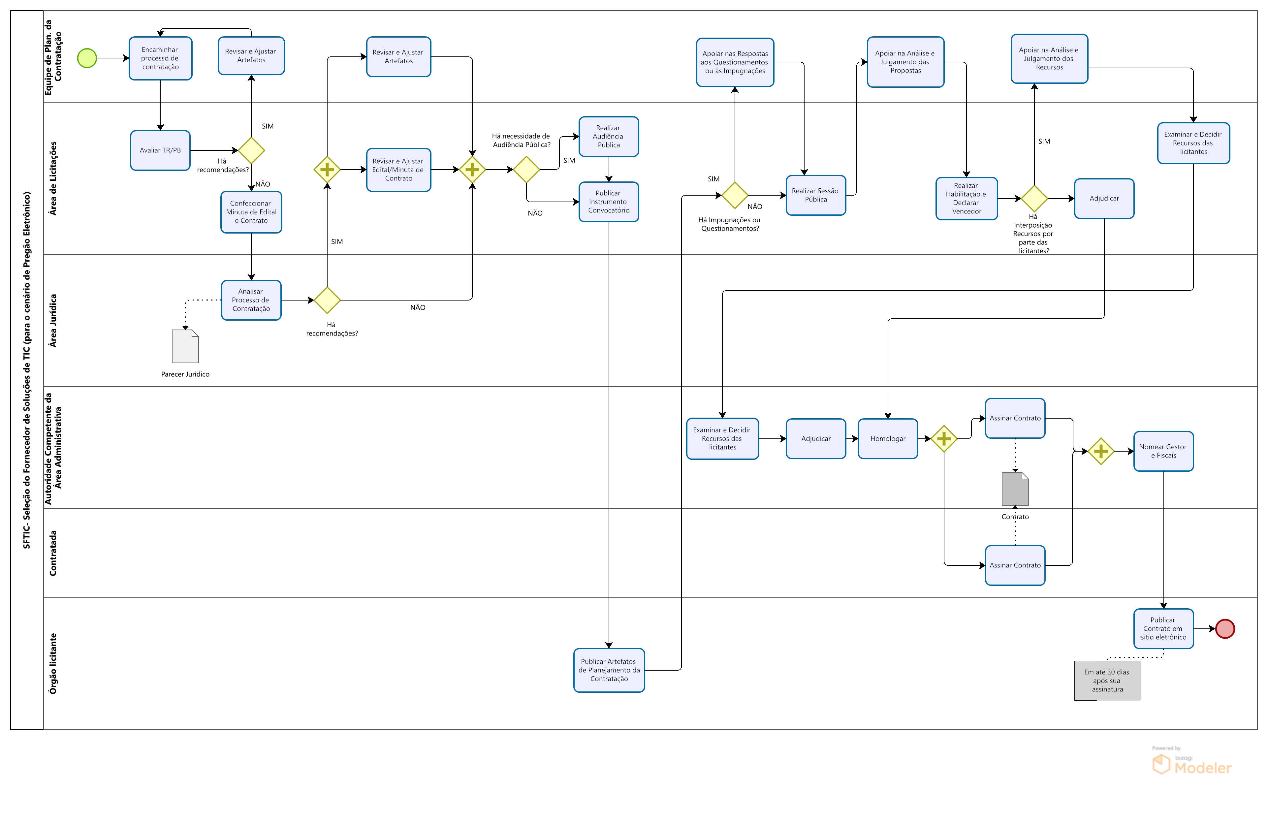Select the 'Nomear Gestor e Fiscais' task
The image size is (1268, 826).
coord(1163,451)
